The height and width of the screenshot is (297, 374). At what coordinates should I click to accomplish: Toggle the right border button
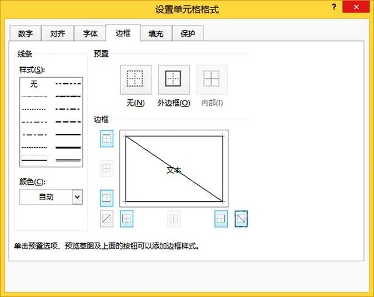[x=221, y=219]
